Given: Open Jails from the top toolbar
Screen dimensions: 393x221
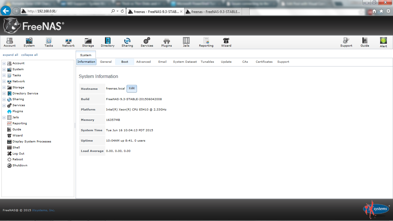Looking at the screenshot, I should pos(186,42).
